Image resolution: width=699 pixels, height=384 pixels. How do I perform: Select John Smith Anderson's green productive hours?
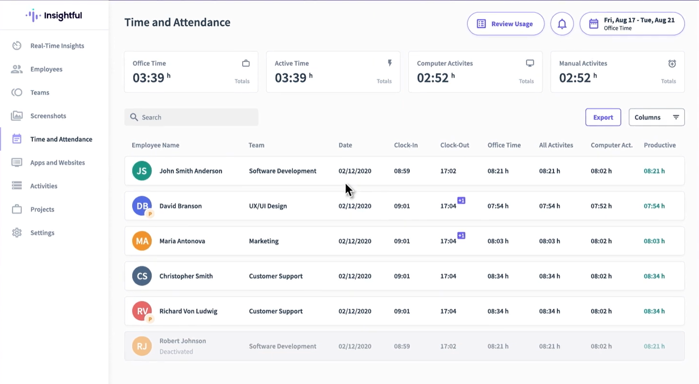coord(654,171)
